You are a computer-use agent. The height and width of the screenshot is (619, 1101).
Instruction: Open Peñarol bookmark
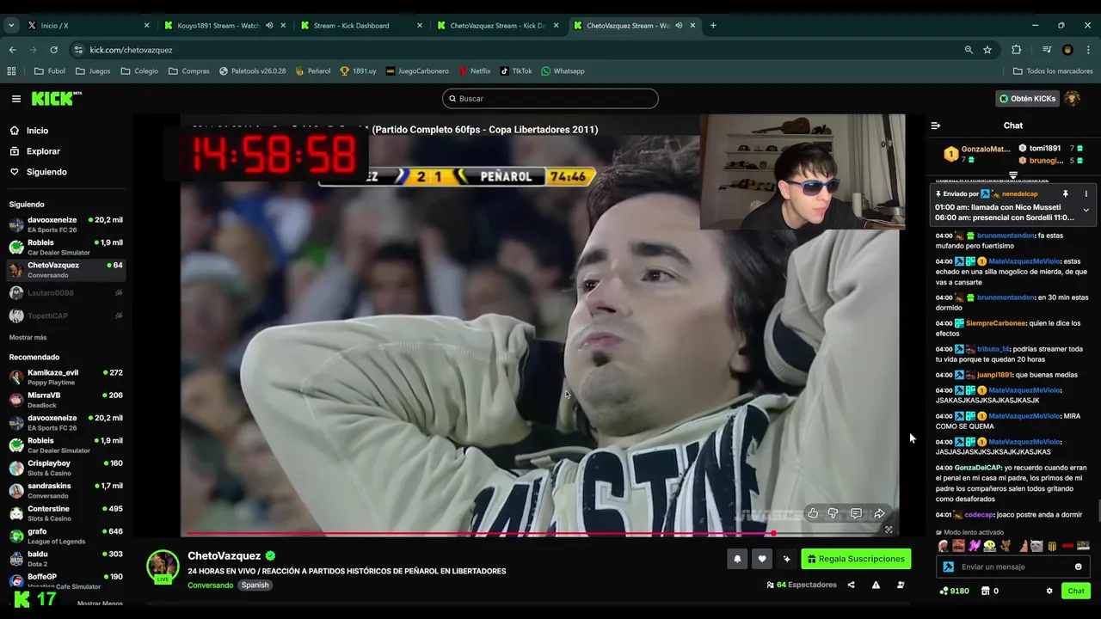pyautogui.click(x=312, y=71)
